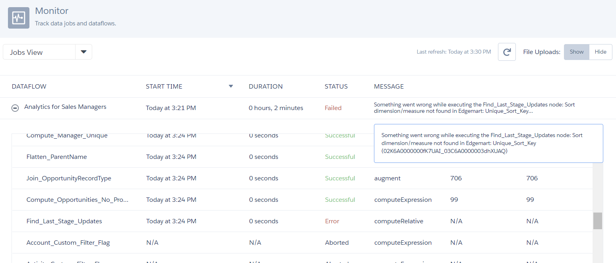
Task: Open the dropdown arrow next to Jobs View
Action: tap(83, 52)
